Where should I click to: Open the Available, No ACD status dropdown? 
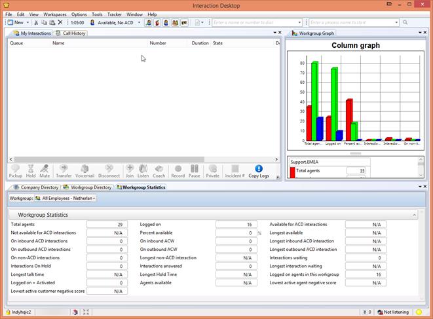click(114, 22)
